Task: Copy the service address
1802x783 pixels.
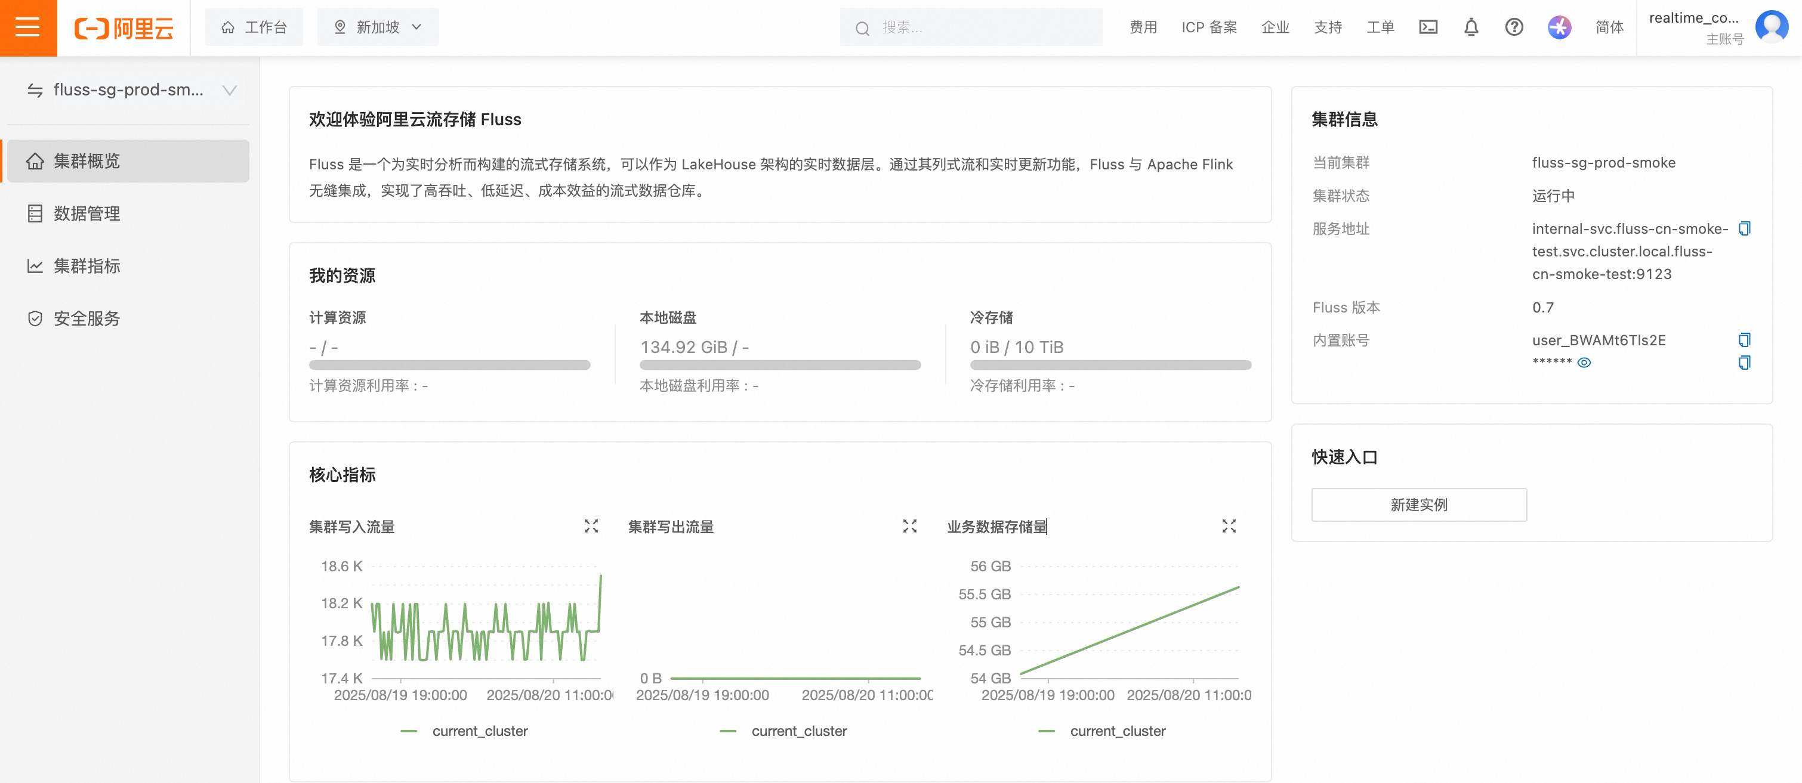Action: pyautogui.click(x=1744, y=228)
